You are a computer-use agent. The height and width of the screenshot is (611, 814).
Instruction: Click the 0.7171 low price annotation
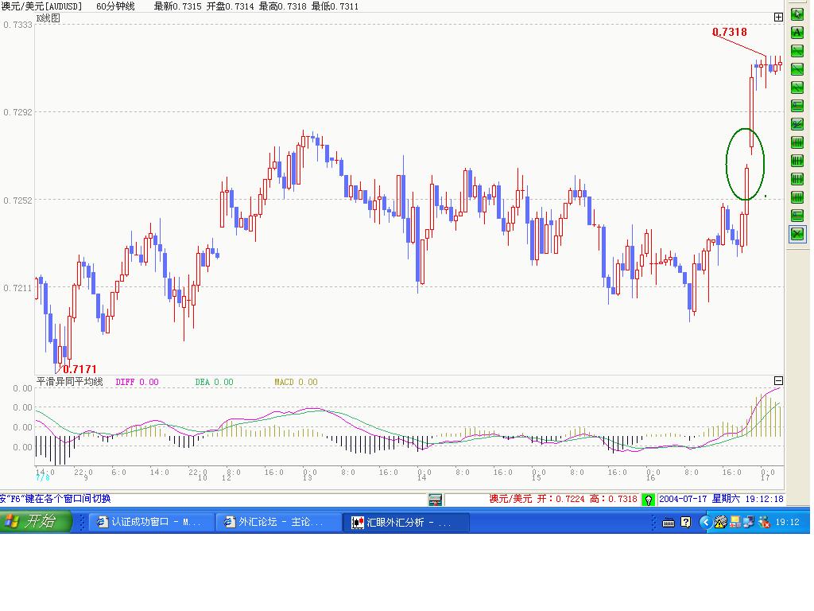(80, 369)
